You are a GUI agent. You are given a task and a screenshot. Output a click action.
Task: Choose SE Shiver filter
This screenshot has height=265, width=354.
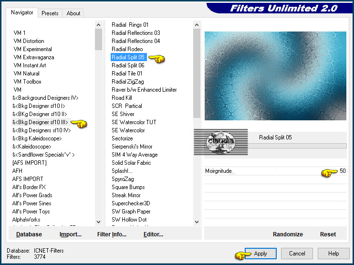[123, 114]
